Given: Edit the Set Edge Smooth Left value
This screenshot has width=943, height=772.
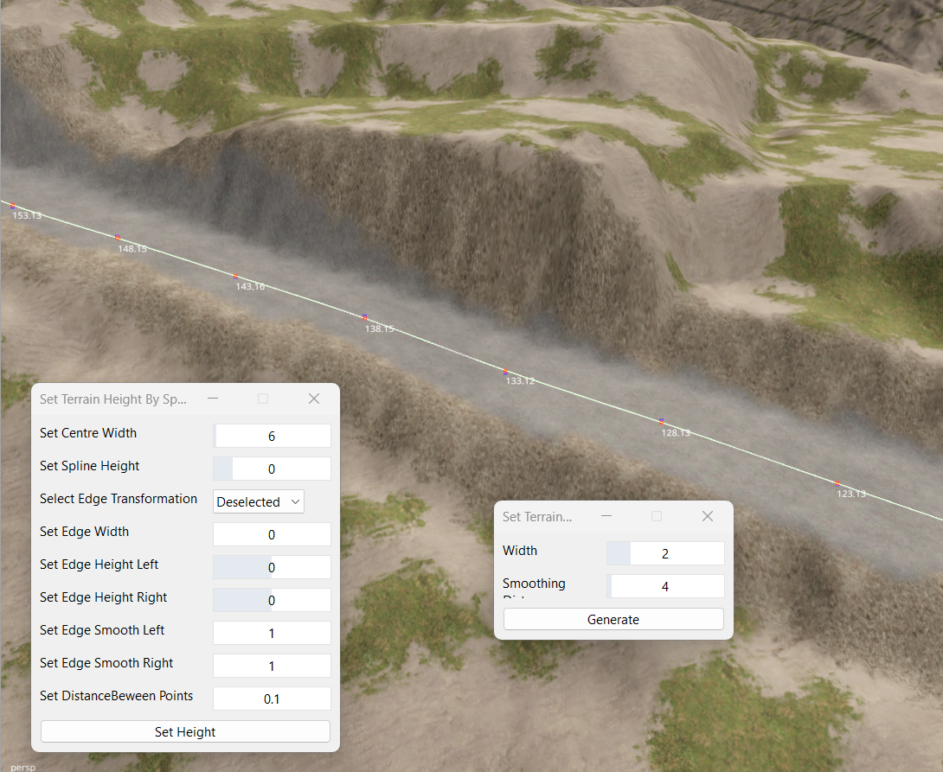Looking at the screenshot, I should [x=272, y=633].
